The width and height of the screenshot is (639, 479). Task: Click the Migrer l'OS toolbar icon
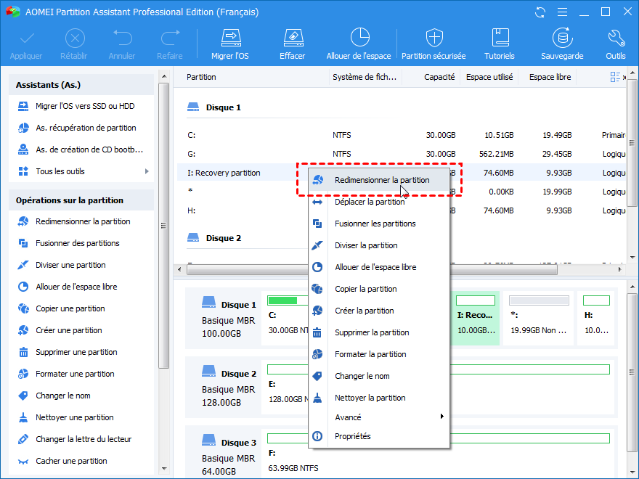coord(229,38)
